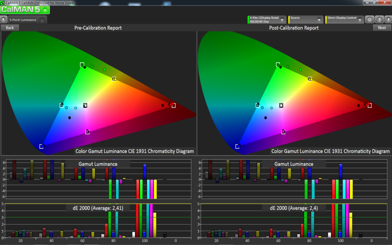Click the play arrow next to the workflow tab
The width and height of the screenshot is (392, 245).
click(4, 19)
